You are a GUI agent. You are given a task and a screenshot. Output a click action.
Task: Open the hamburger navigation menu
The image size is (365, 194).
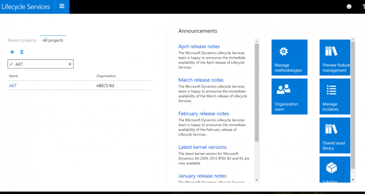point(62,6)
